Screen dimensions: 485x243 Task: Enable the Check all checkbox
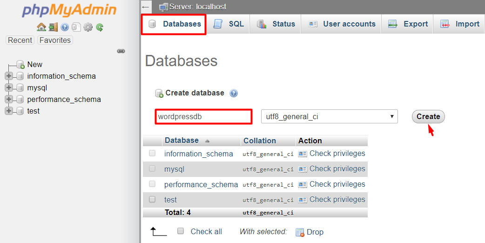181,231
